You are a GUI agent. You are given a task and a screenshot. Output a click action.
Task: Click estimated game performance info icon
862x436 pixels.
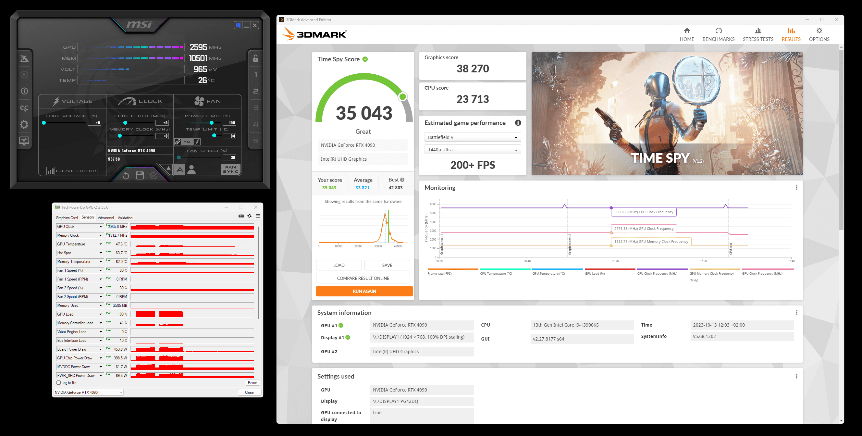point(518,123)
